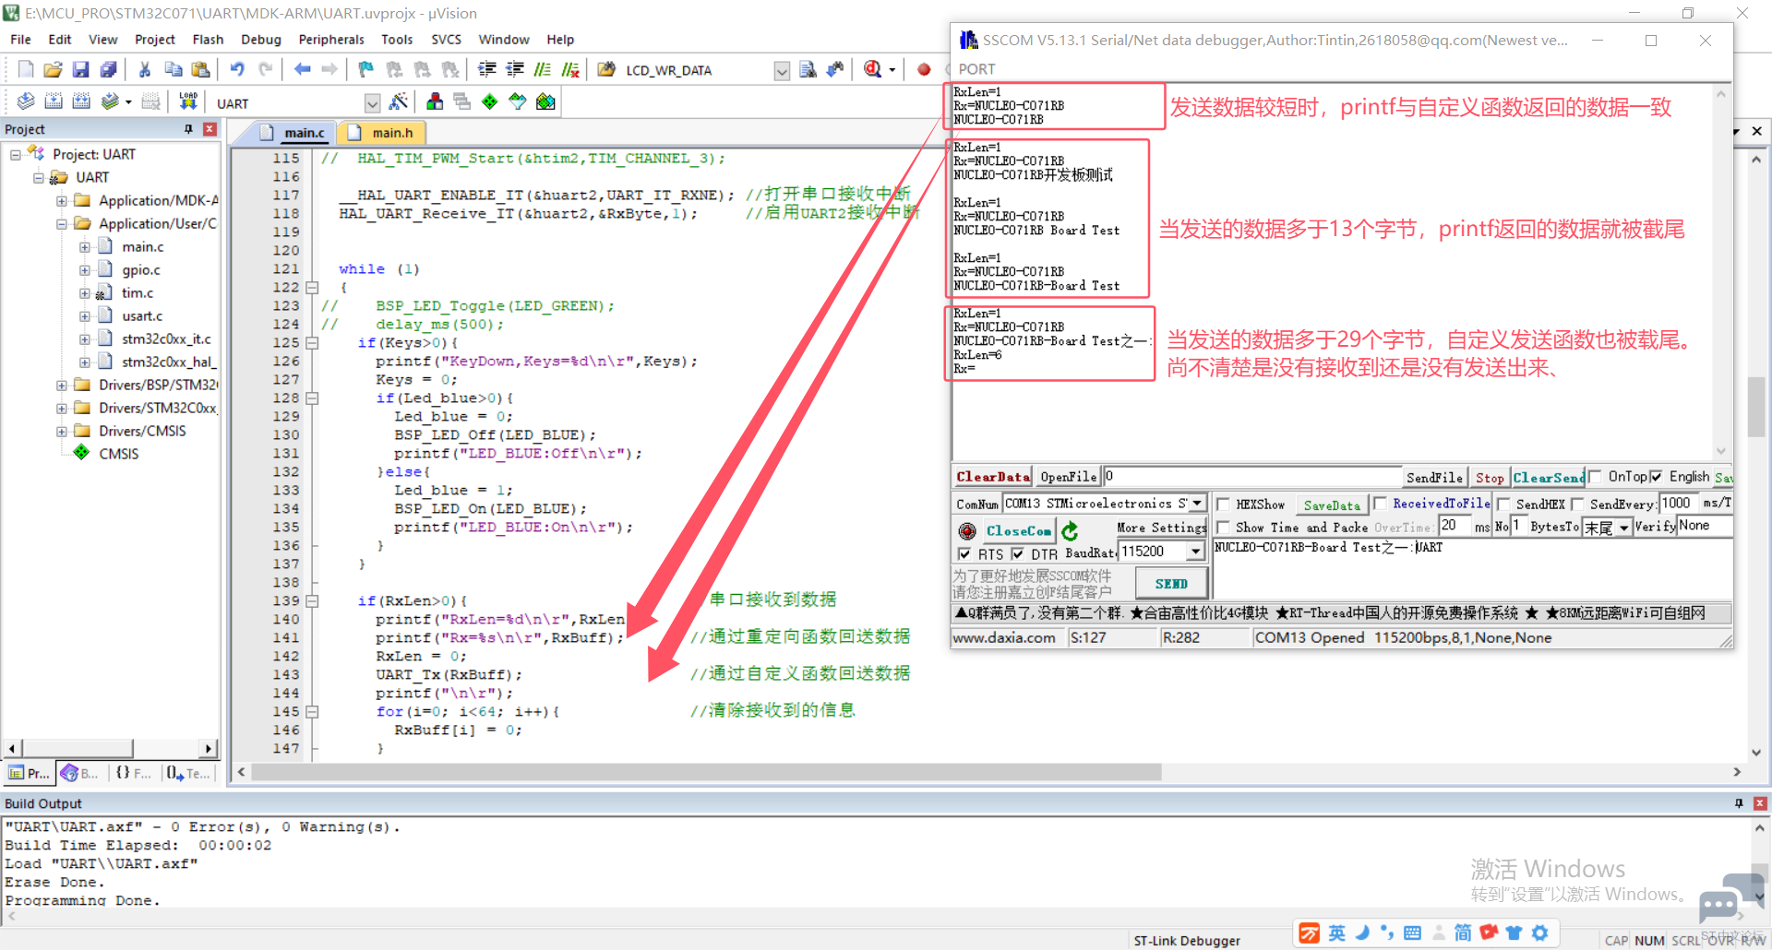Viewport: 1772px width, 950px height.
Task: Toggle the HEXShow checkbox in SSCOM
Action: pos(1223,505)
